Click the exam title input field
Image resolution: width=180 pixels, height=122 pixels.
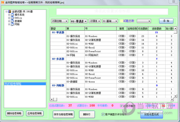(112, 11)
